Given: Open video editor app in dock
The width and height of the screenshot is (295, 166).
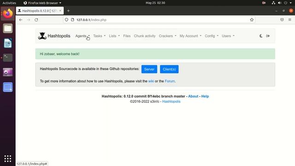Looking at the screenshot, I should (x=8, y=72).
